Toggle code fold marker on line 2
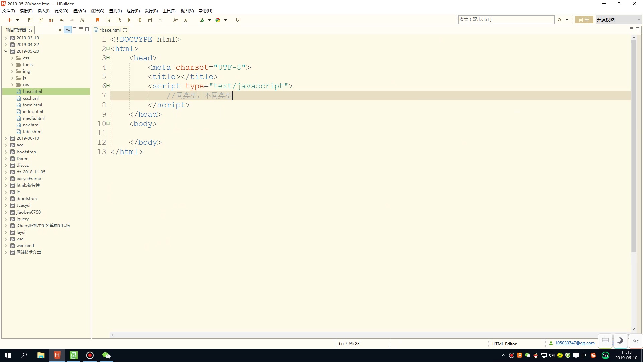The width and height of the screenshot is (643, 362). (108, 48)
